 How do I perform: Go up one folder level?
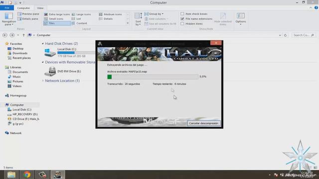pyautogui.click(x=23, y=35)
